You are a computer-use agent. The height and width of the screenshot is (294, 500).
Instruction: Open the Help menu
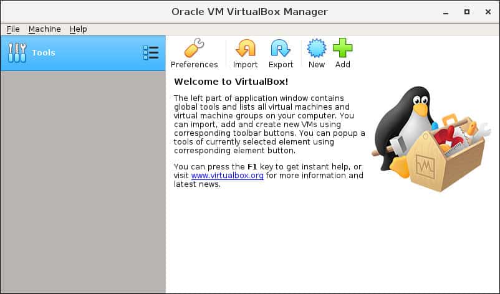pos(79,29)
